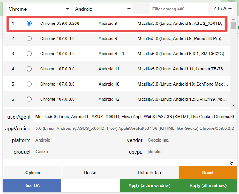Pick the ZenFone Max row radio button
This screenshot has height=194, width=239.
29,84
